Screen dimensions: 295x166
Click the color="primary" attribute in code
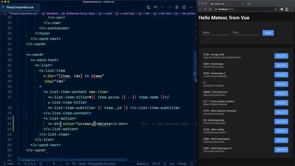(x=79, y=124)
